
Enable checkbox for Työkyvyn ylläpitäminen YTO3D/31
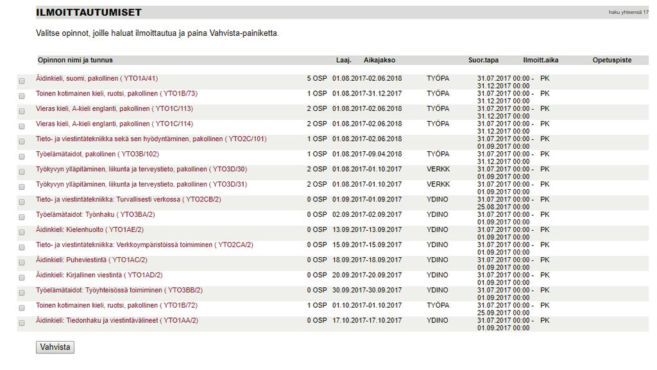(x=22, y=187)
